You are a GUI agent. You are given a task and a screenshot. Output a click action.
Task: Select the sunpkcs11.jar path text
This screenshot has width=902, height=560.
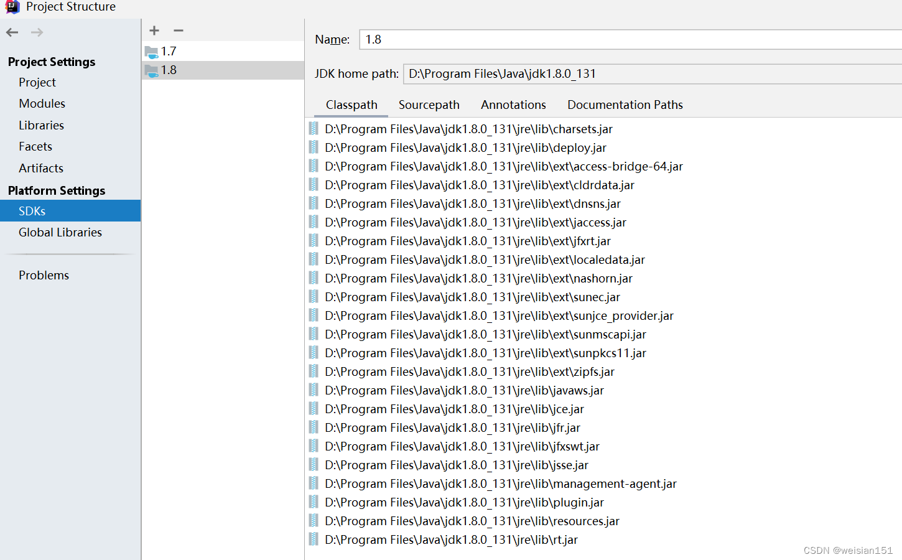pyautogui.click(x=485, y=353)
